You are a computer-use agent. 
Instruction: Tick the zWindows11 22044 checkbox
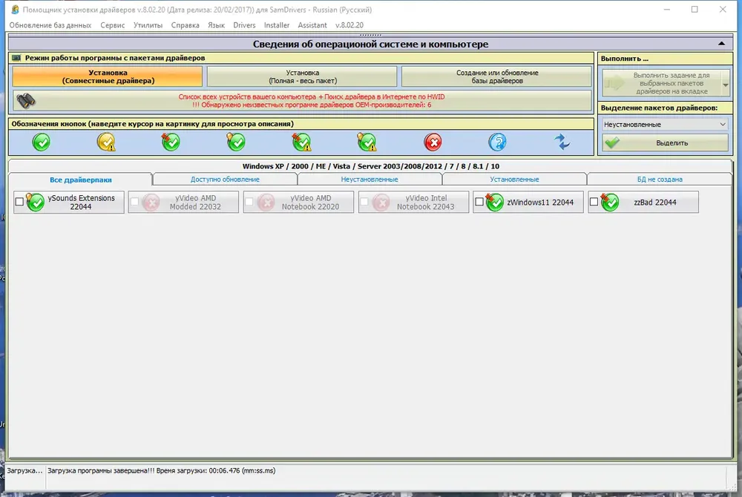click(x=479, y=202)
